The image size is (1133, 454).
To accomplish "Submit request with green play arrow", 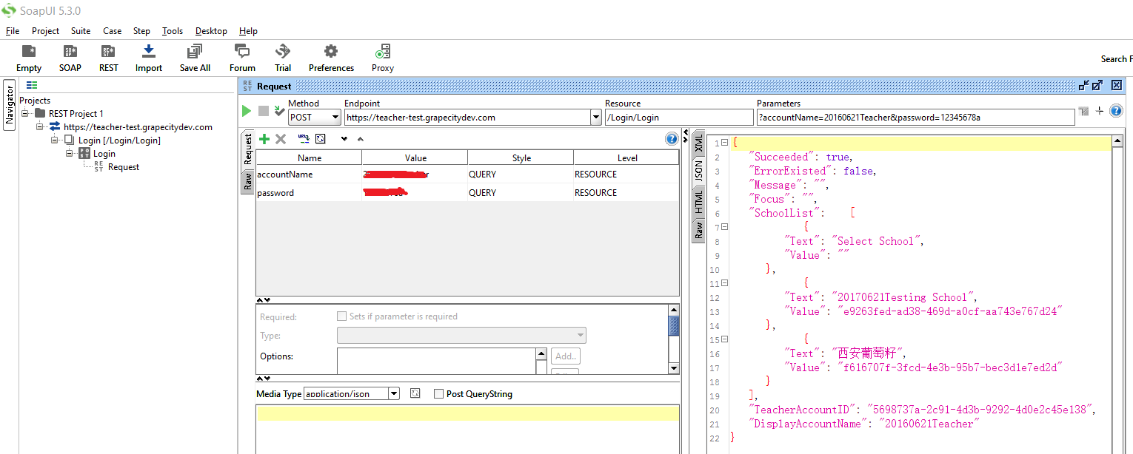I will coord(247,111).
